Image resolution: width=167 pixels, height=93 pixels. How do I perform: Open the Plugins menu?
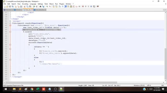point(62,4)
